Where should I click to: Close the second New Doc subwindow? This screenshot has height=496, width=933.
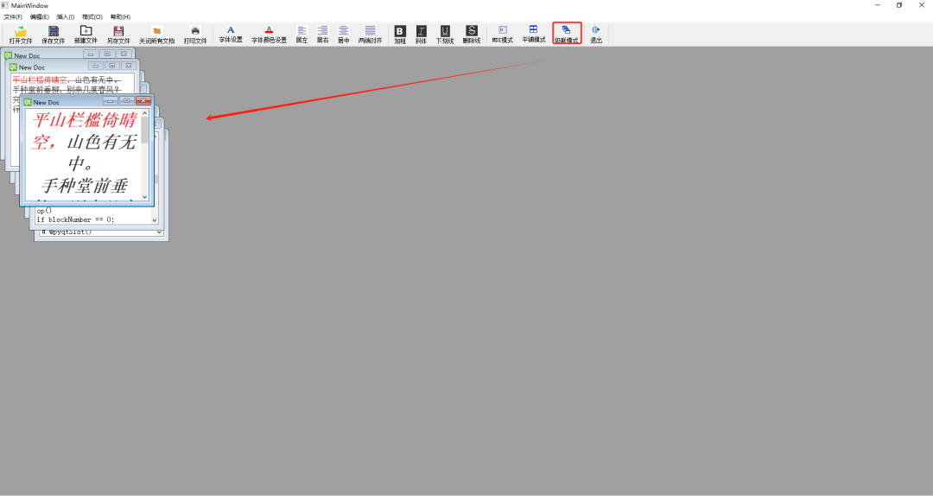(x=128, y=66)
